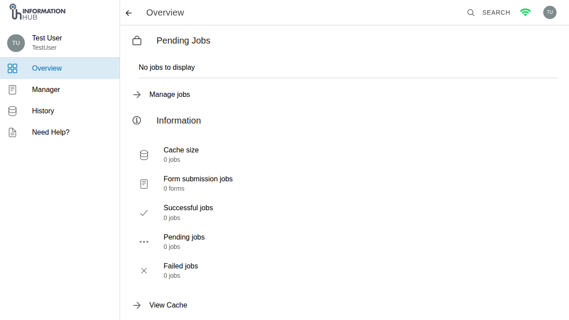The image size is (569, 320).
Task: Click the Information circle icon
Action: point(137,120)
